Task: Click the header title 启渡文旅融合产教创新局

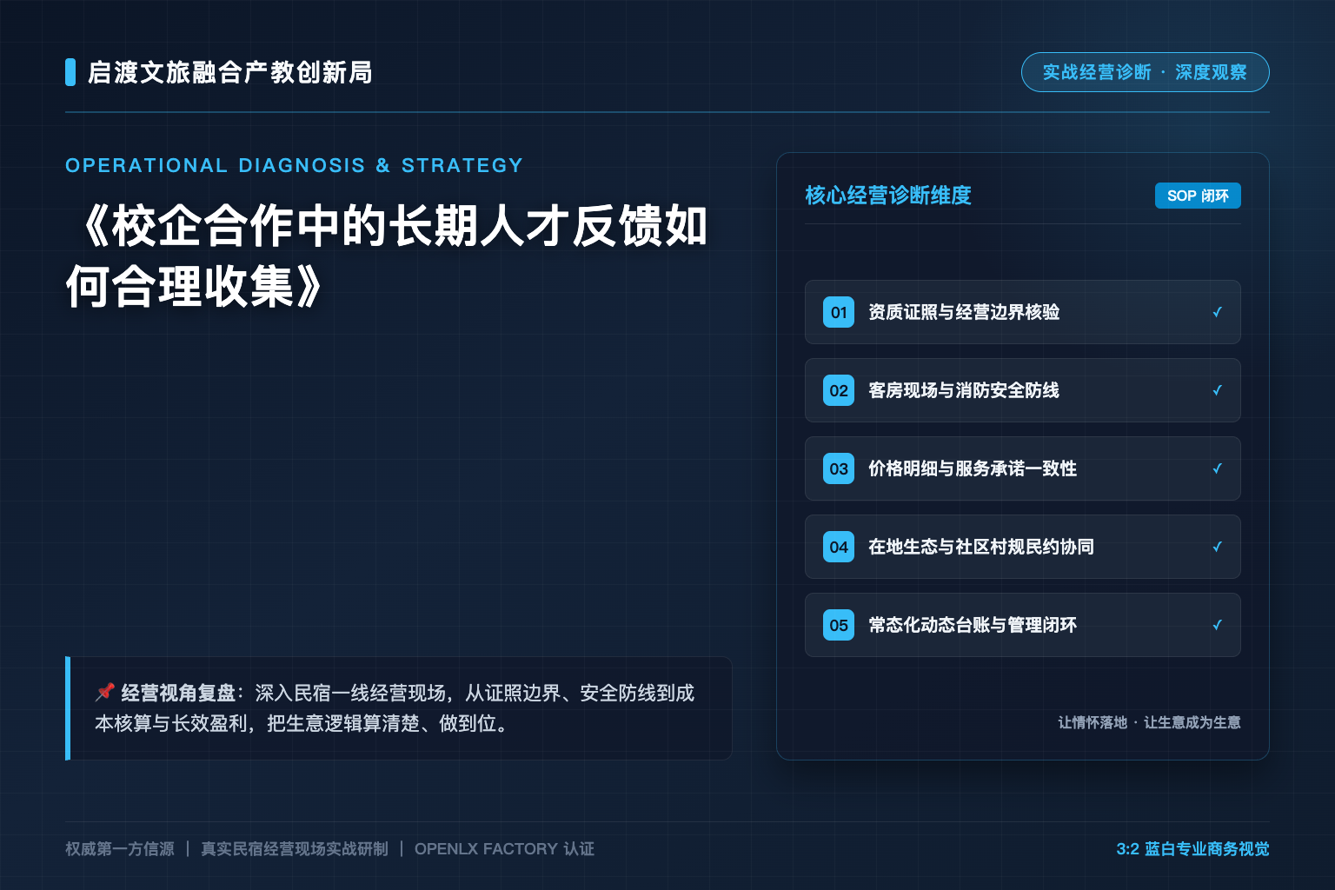Action: click(230, 72)
